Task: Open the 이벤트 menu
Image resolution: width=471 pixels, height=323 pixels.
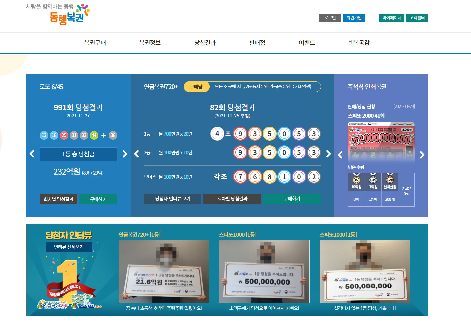Action: click(307, 43)
